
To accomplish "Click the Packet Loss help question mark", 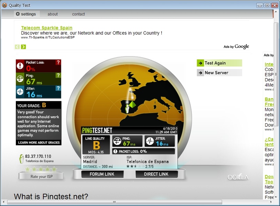I will click(58, 62).
